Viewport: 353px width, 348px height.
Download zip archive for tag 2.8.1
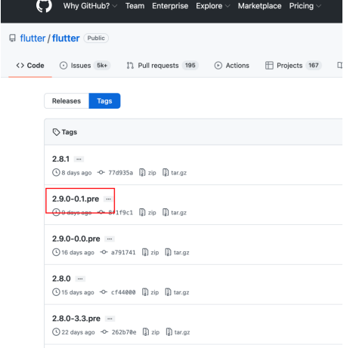[x=147, y=173]
